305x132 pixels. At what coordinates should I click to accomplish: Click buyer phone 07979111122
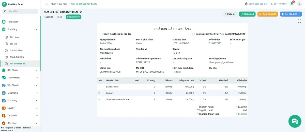143,62
